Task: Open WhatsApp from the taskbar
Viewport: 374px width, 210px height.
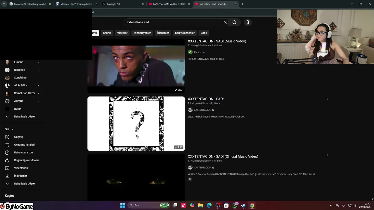Action: click(235, 205)
